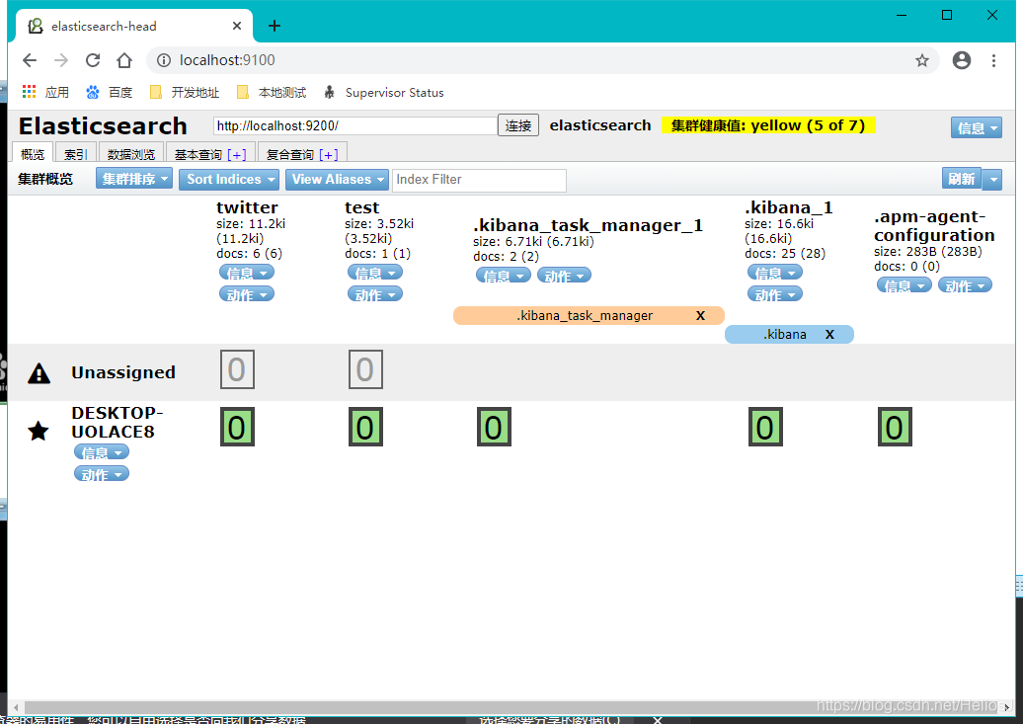1023x724 pixels.
Task: Click the twitter index name
Action: (247, 207)
